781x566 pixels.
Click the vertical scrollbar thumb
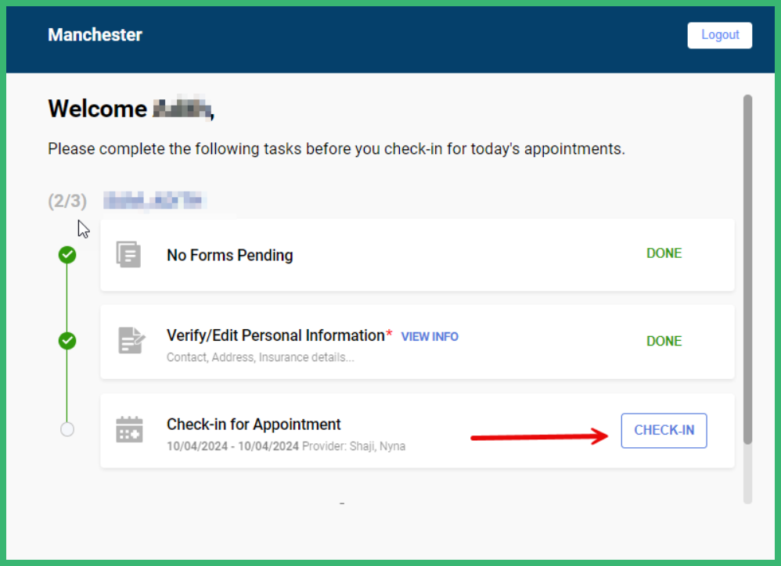click(747, 269)
